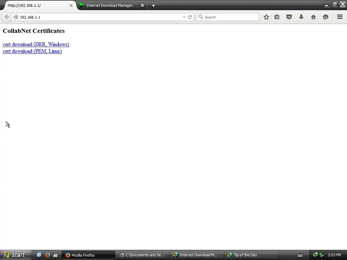The height and width of the screenshot is (260, 347).
Task: Bookmark this page with the star icon
Action: [266, 17]
